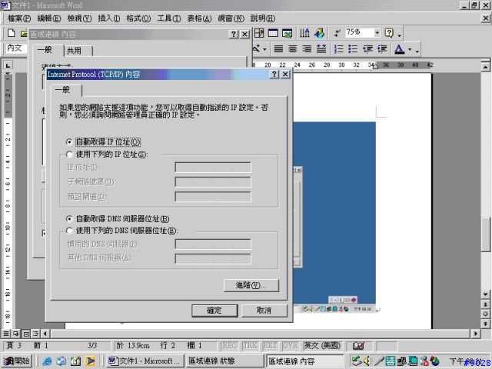
Task: Toggle the EXT extend selection indicator
Action: click(x=270, y=346)
